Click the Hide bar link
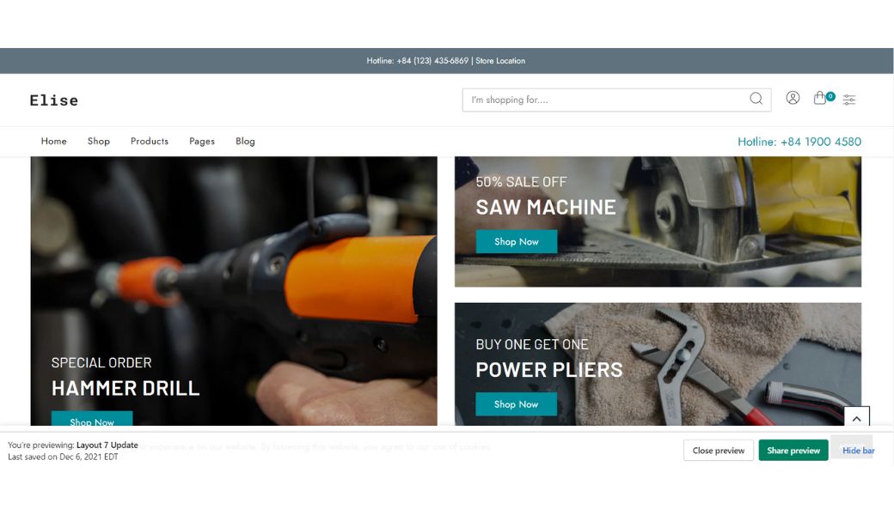The image size is (894, 515). [x=858, y=450]
